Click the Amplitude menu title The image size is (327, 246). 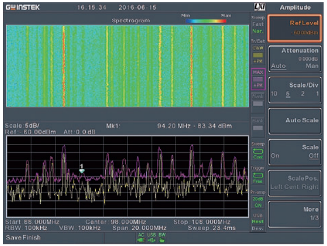pos(295,7)
